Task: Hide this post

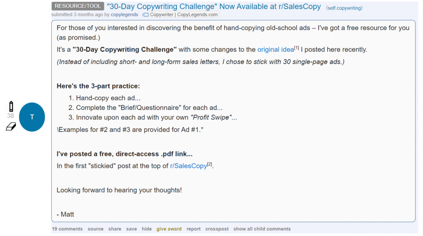Action: (x=147, y=229)
